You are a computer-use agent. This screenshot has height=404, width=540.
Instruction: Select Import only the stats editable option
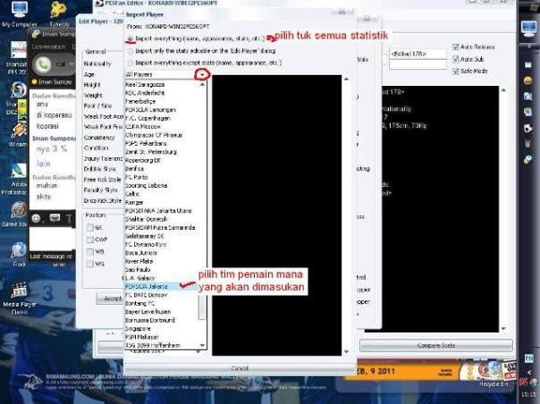point(131,51)
